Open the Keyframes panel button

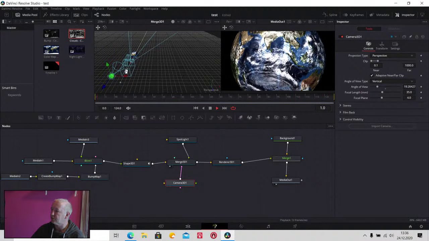coord(354,15)
